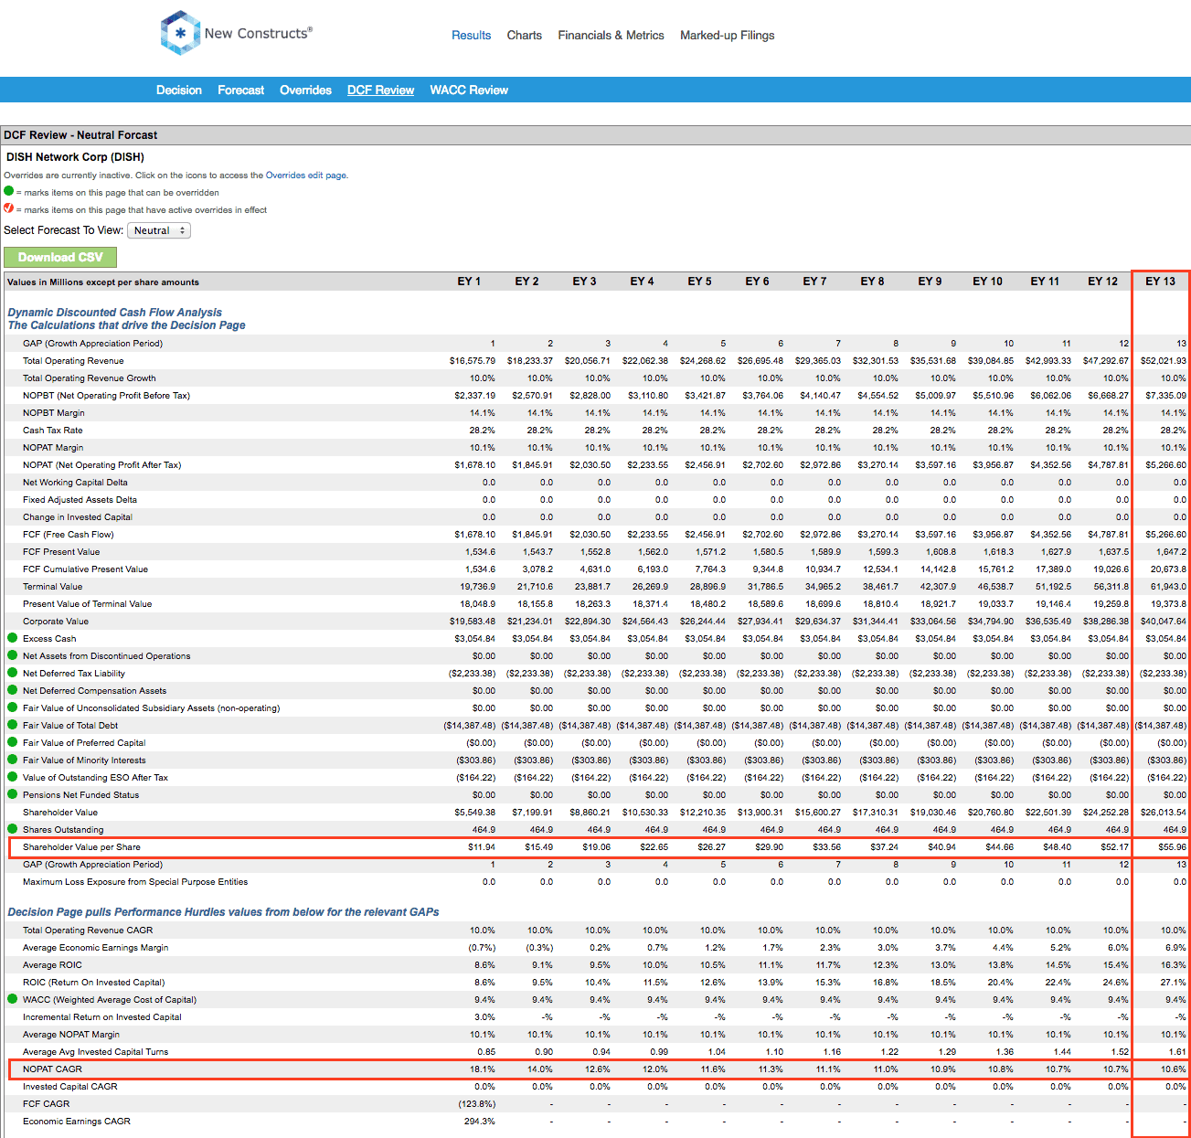Click override icon for WACC row
The height and width of the screenshot is (1138, 1191).
[13, 999]
